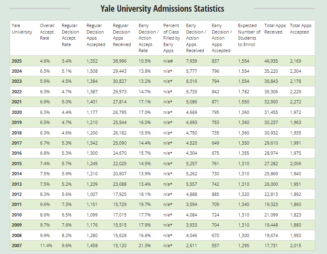Select the 11.4% overall acceptance rate cell
The width and height of the screenshot is (327, 254).
(x=46, y=246)
